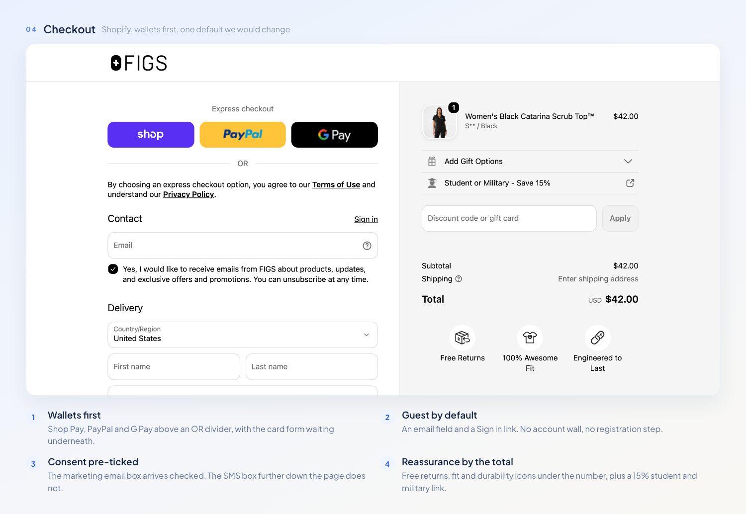The width and height of the screenshot is (746, 514).
Task: Open the Privacy Policy link
Action: click(x=188, y=194)
